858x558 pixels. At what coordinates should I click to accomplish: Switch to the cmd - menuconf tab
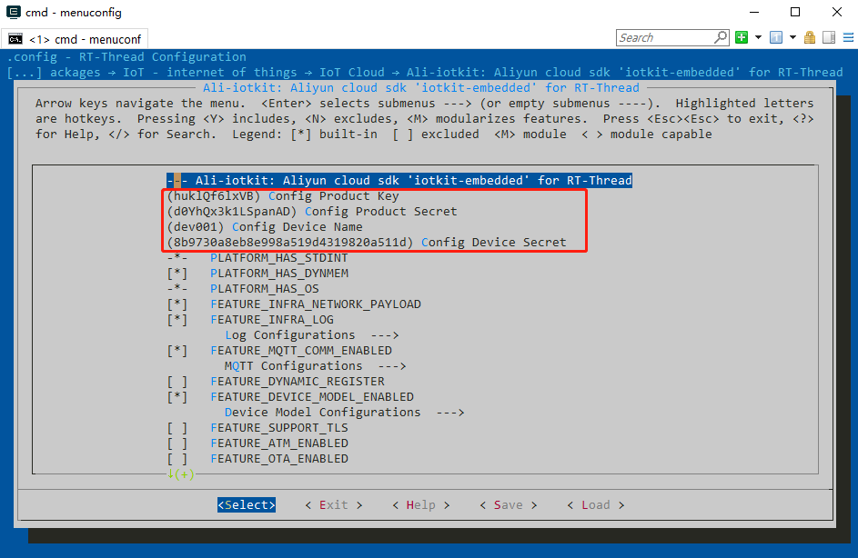point(75,39)
